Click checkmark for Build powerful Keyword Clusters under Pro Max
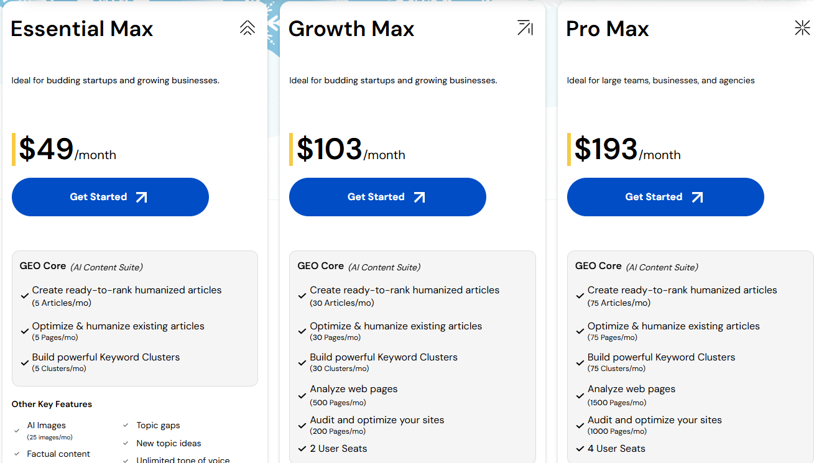Screen dimensions: 814x463 tap(580, 362)
